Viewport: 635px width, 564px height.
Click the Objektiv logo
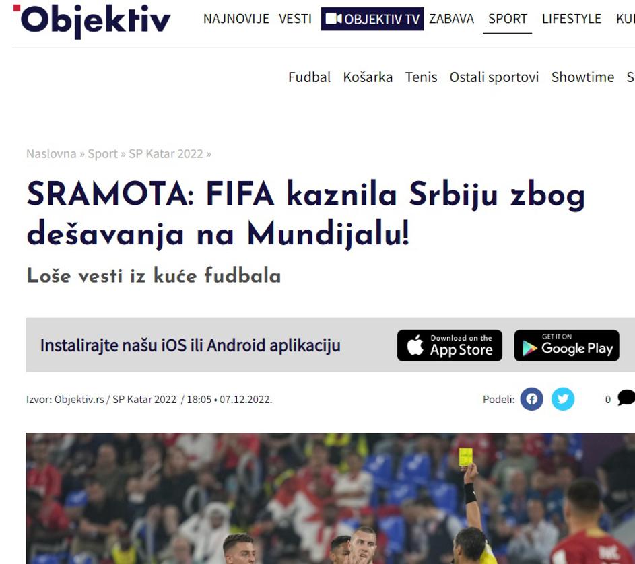point(92,21)
